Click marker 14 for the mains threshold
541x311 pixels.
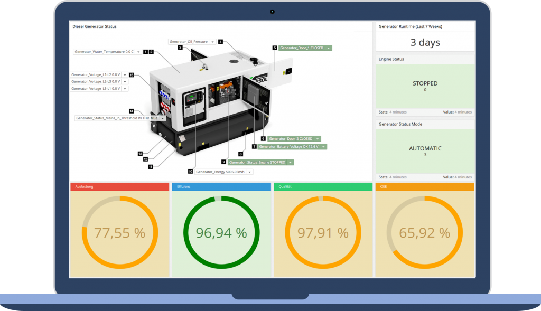point(132,111)
